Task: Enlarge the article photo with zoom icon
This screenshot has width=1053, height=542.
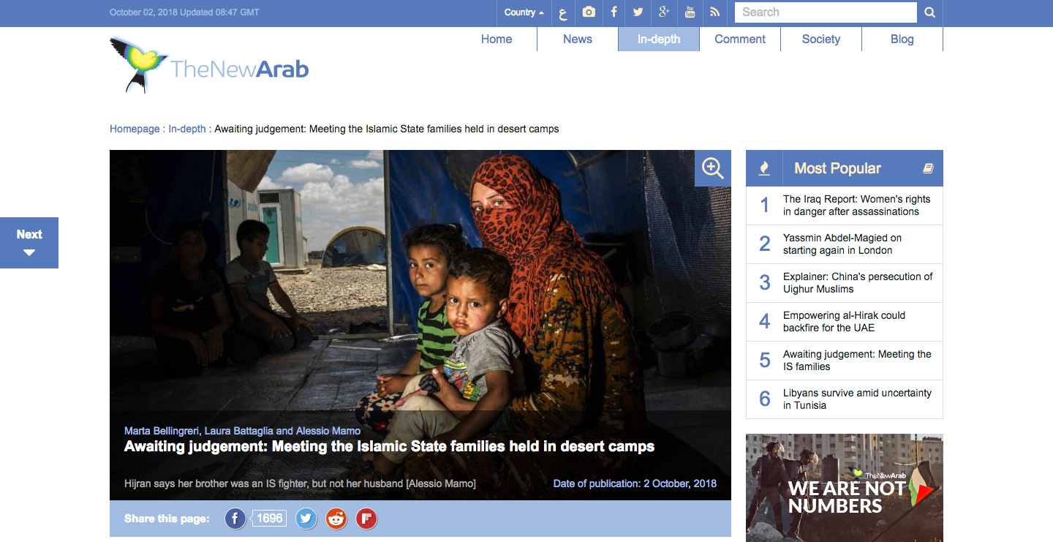Action: [712, 168]
